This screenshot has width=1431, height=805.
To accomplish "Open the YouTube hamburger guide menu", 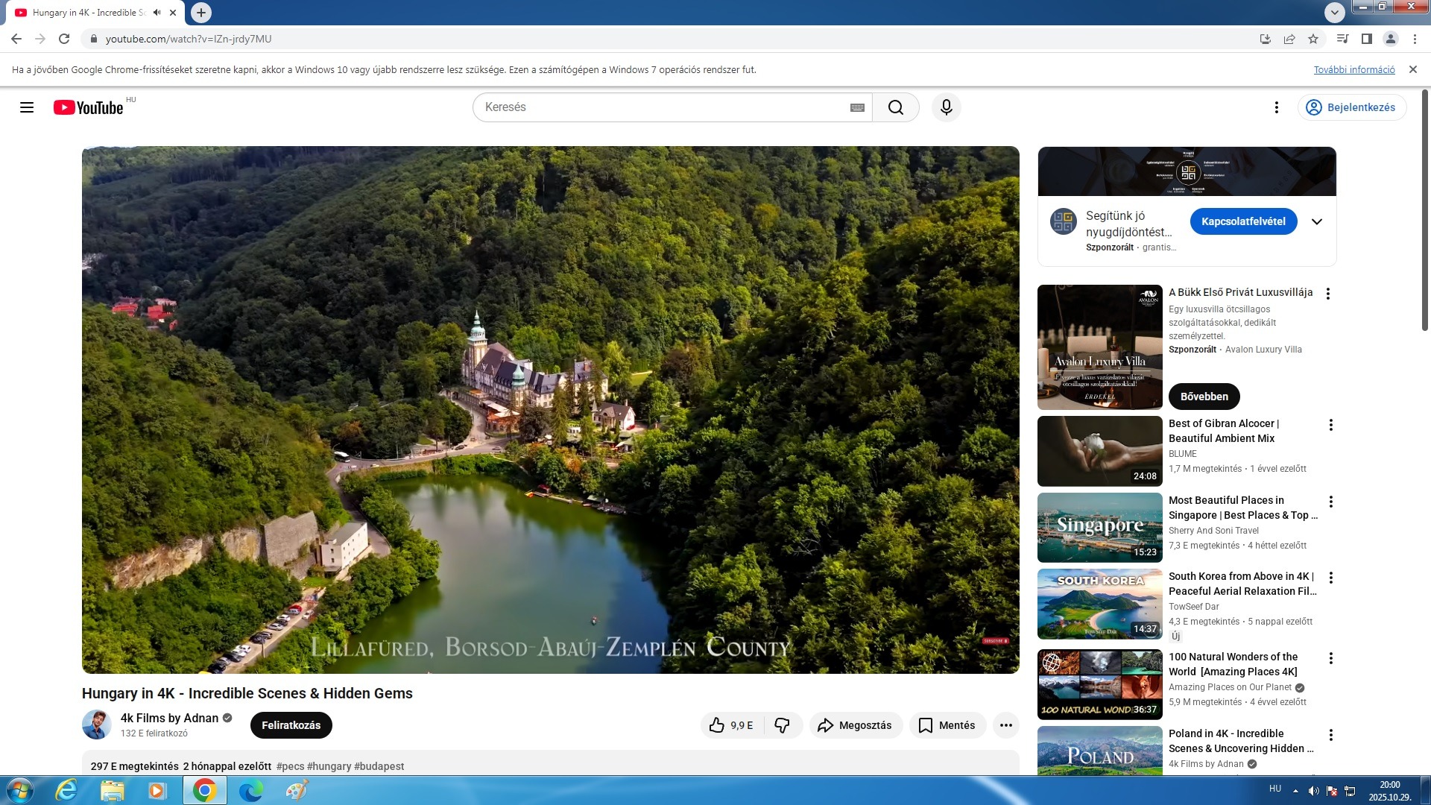I will pos(27,107).
